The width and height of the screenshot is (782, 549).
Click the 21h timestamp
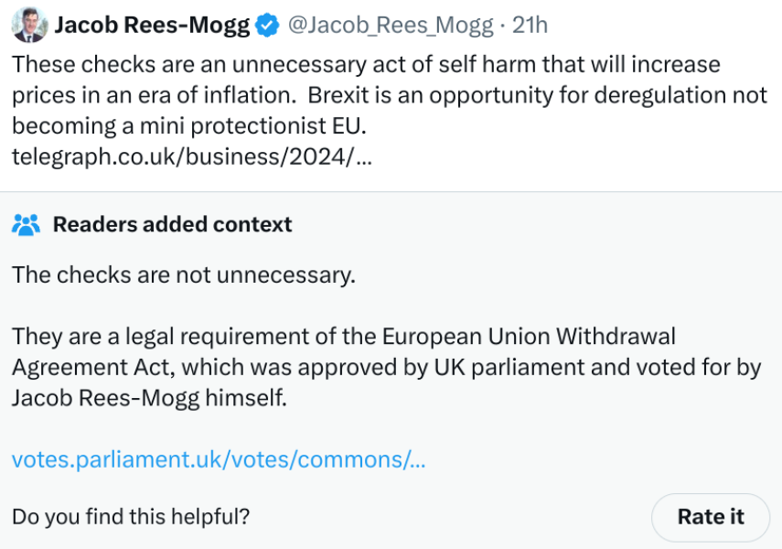(529, 24)
